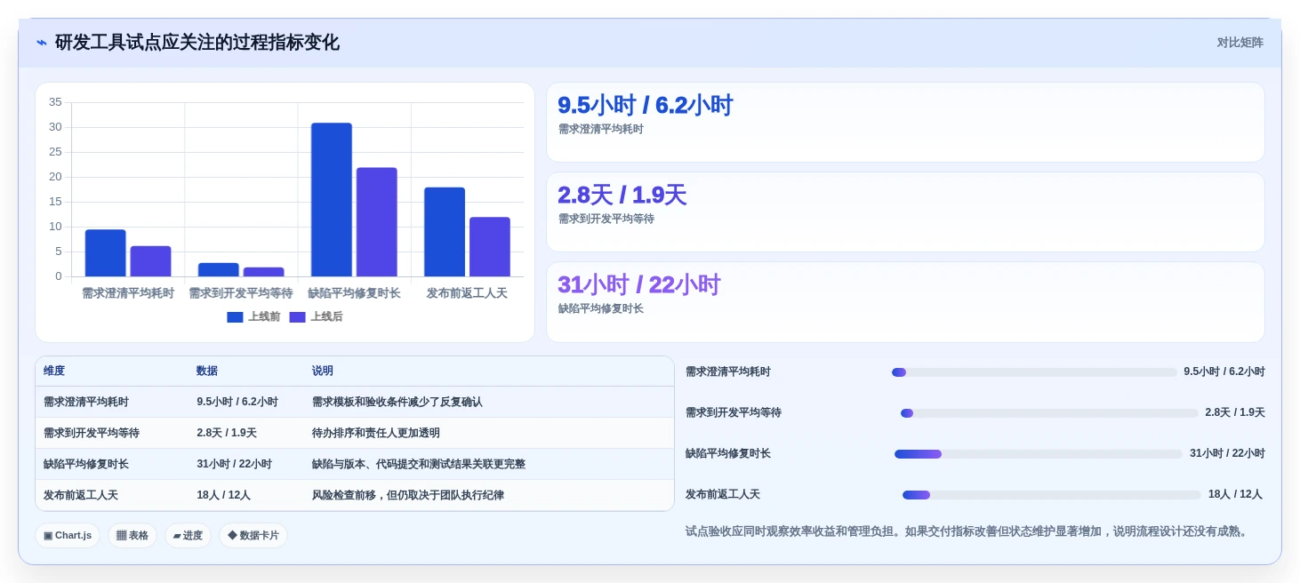Click the 试点验收应同时观察 summary note
The width and height of the screenshot is (1300, 583).
click(x=968, y=531)
